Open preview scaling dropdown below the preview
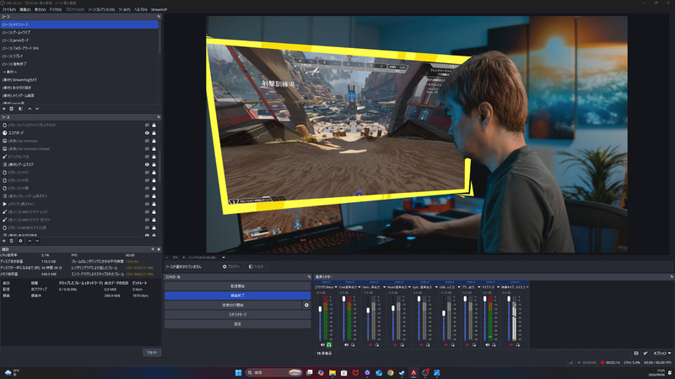Image resolution: width=675 pixels, height=379 pixels. click(x=224, y=258)
